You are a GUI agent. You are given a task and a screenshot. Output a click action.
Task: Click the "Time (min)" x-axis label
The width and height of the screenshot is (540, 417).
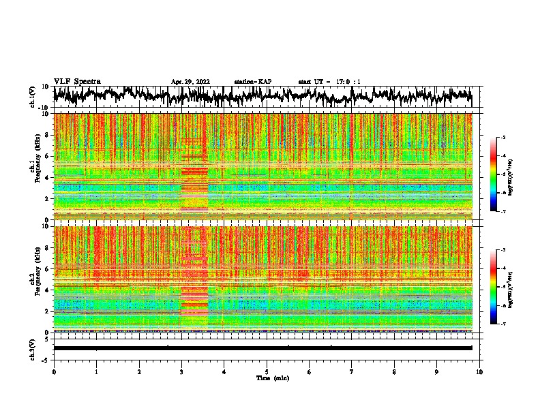(273, 378)
